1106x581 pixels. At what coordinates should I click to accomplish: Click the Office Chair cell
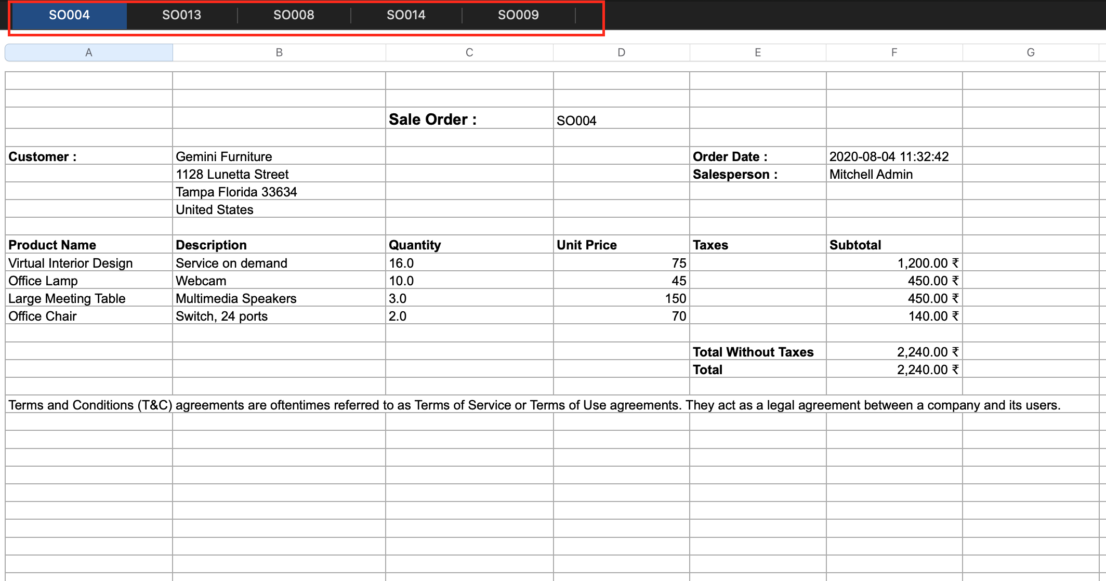click(89, 315)
